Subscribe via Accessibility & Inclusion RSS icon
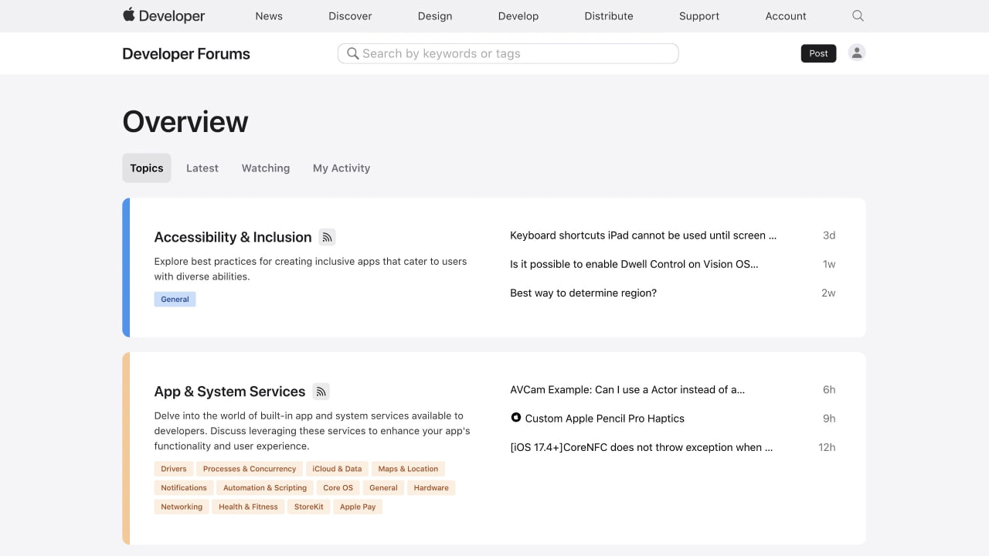 pos(327,237)
